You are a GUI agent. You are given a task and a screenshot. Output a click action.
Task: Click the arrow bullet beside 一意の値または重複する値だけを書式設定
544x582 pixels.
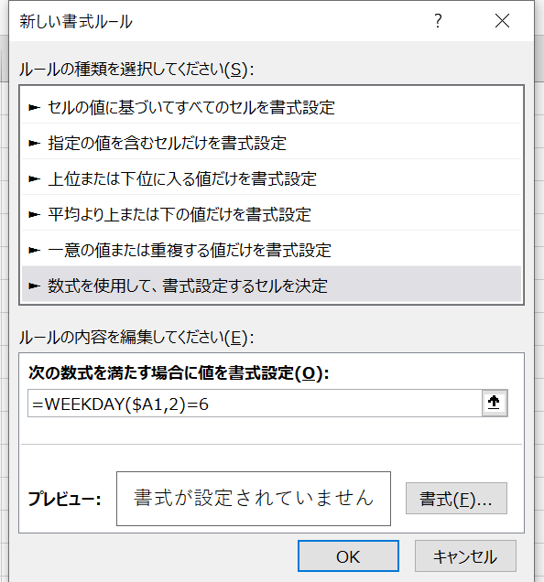point(34,250)
